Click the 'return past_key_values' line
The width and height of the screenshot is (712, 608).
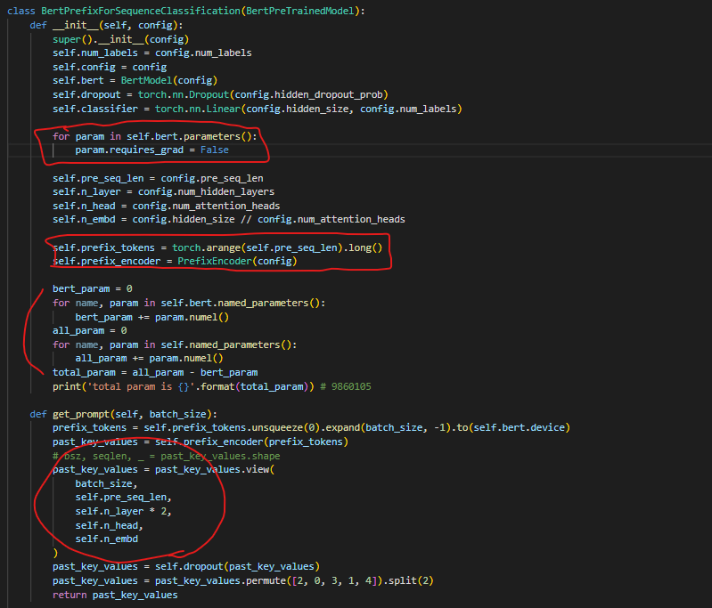(115, 595)
